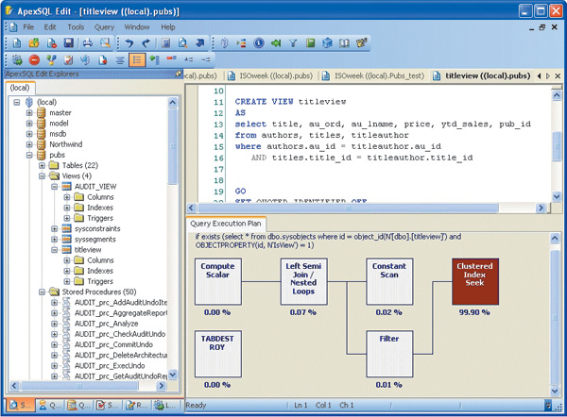Click the red clear bookmarks icon

click(171, 58)
